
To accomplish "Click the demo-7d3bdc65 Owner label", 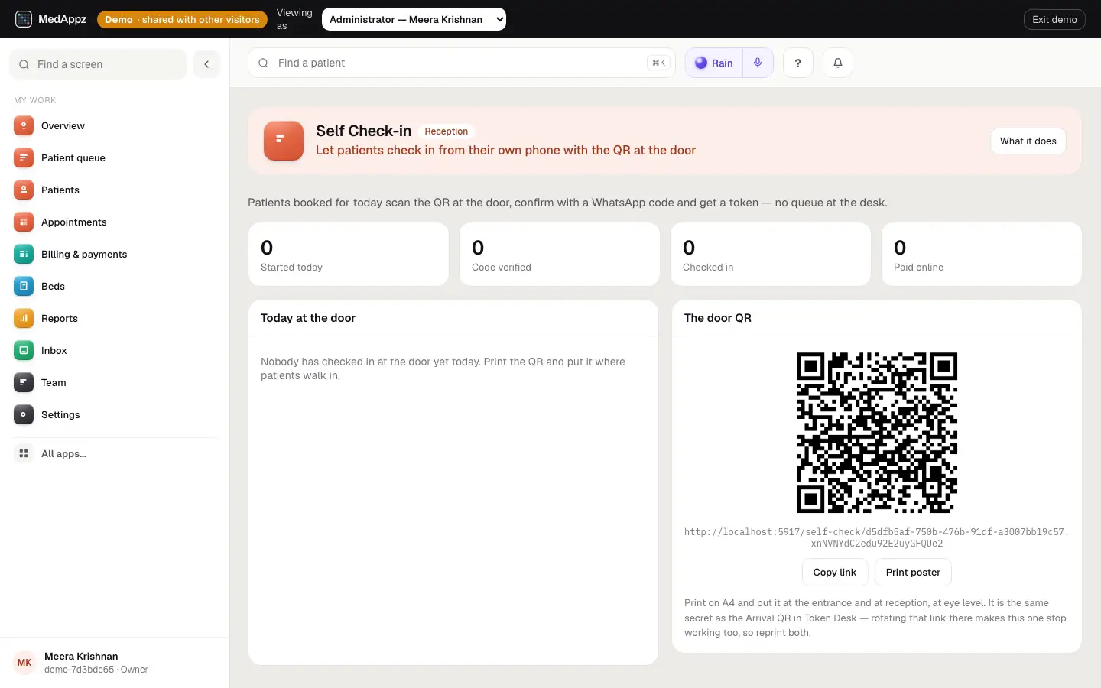I will [x=96, y=670].
